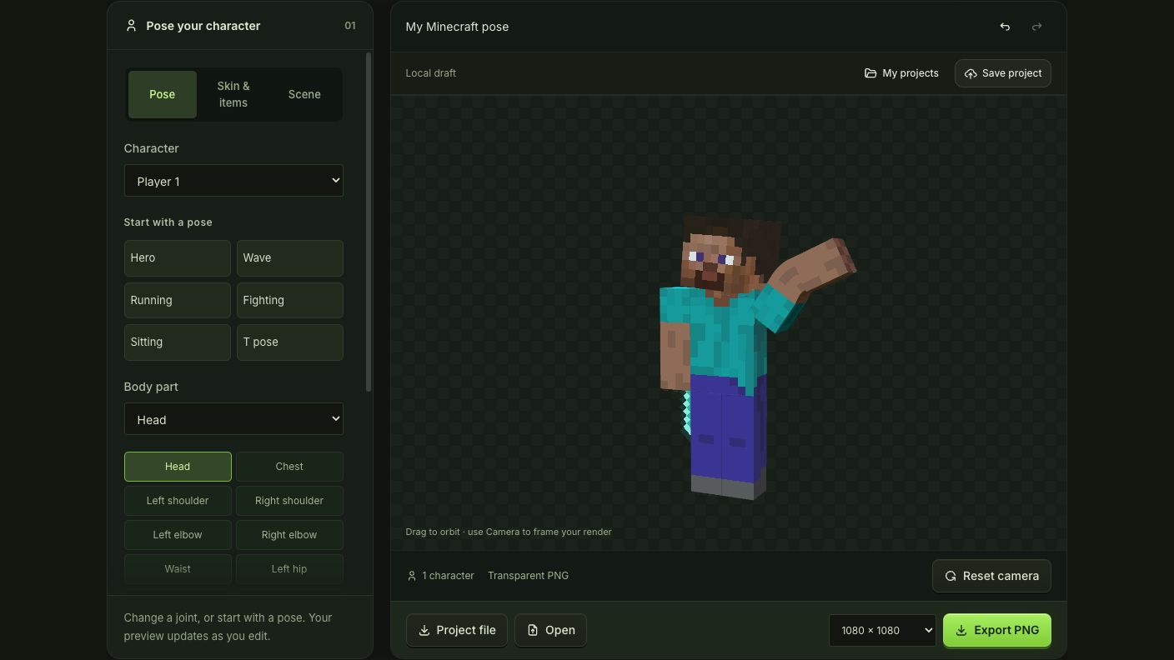This screenshot has height=660, width=1174.
Task: Switch to the Pose tab
Action: 163,94
